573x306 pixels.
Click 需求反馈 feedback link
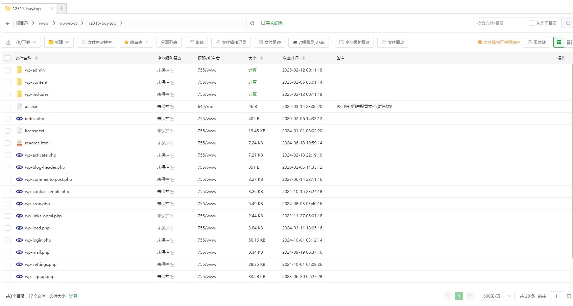(271, 23)
